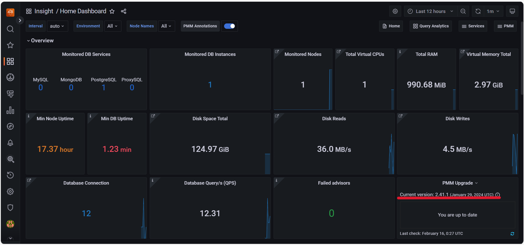Show Total RAM panel info icon
The image size is (524, 245).
[400, 52]
